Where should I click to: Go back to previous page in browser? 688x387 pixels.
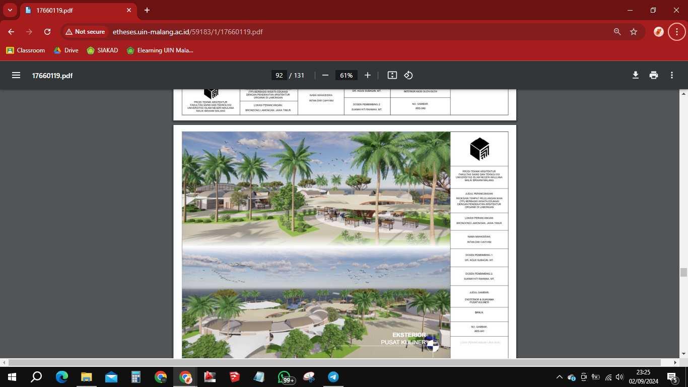(x=11, y=32)
